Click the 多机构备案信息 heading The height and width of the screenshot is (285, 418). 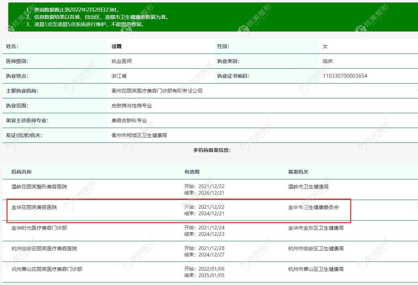[x=212, y=150]
